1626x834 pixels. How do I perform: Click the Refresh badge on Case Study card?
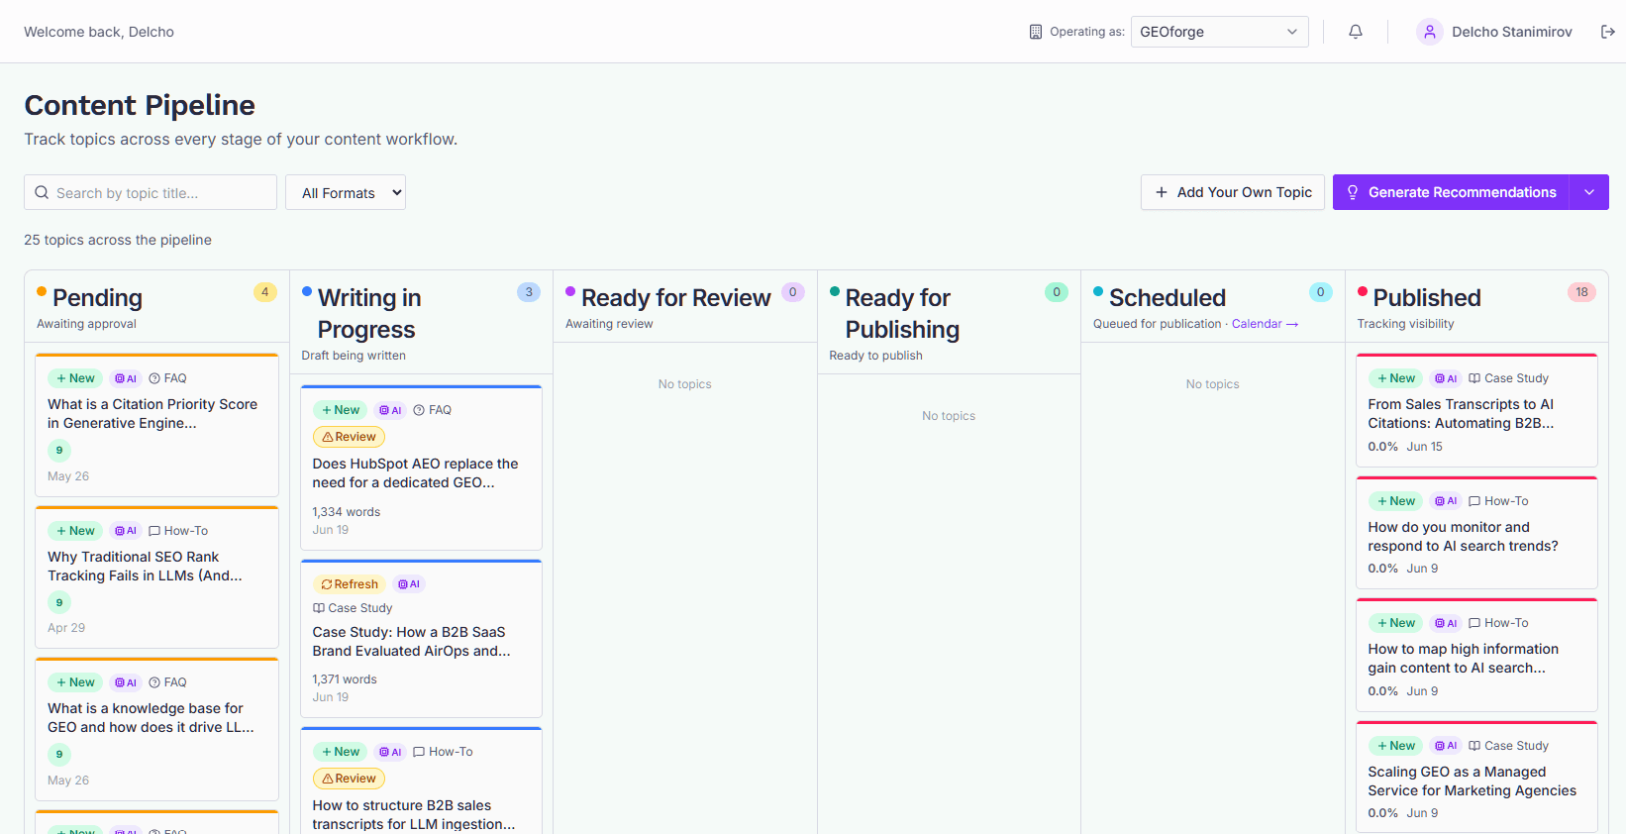pyautogui.click(x=350, y=584)
